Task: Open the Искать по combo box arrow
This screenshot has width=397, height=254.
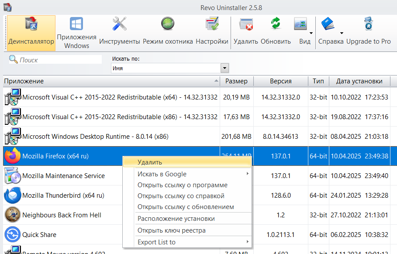Action: click(224, 68)
